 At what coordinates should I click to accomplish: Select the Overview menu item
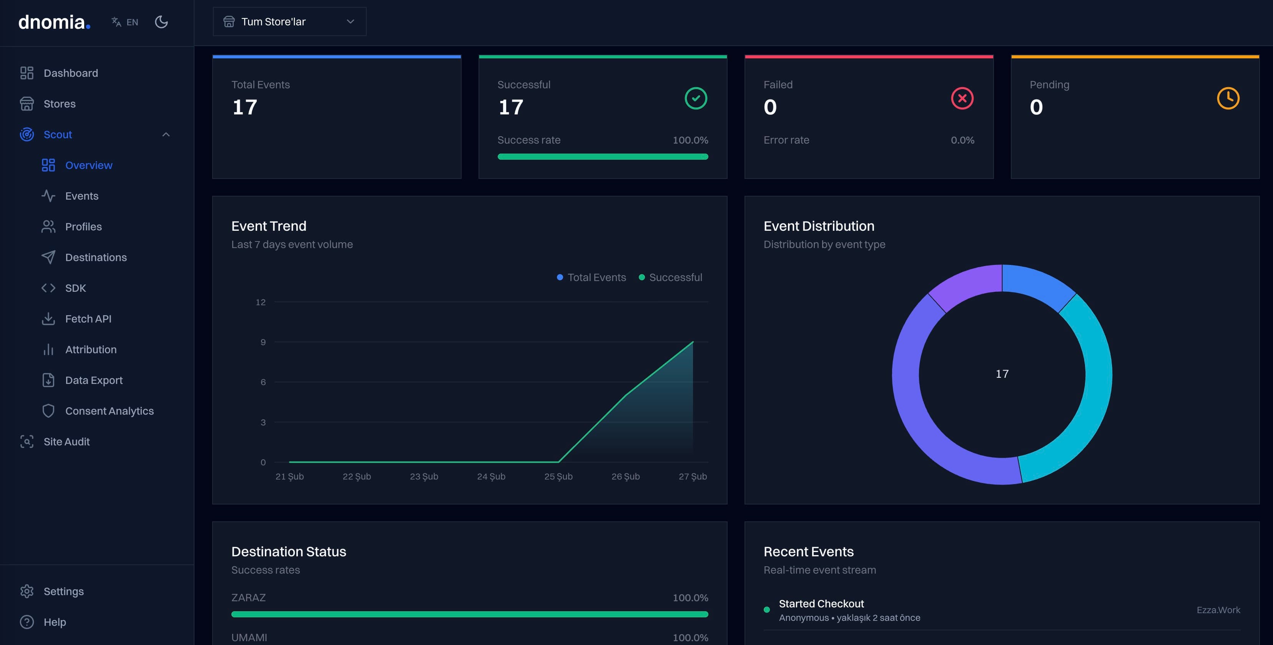click(89, 165)
